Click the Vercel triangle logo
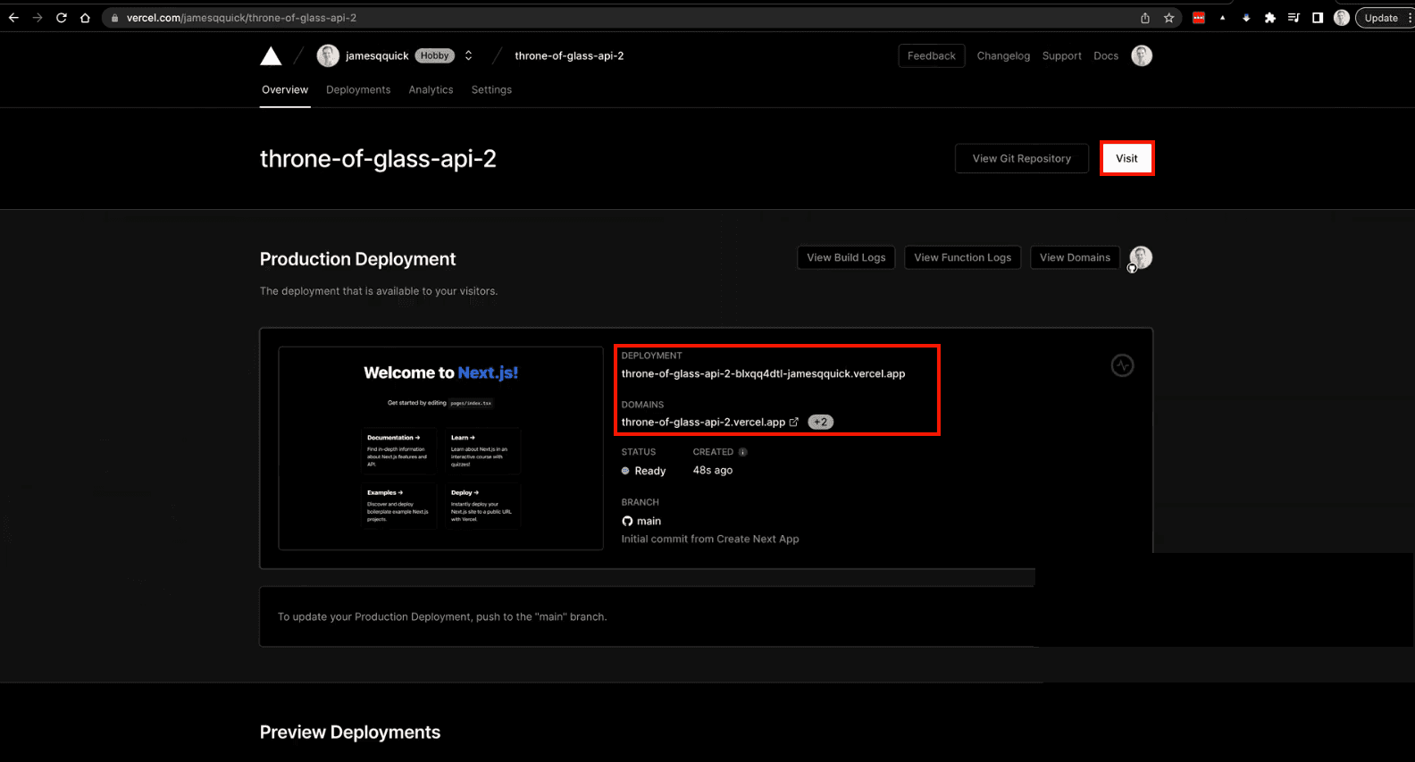This screenshot has height=762, width=1415. tap(271, 56)
